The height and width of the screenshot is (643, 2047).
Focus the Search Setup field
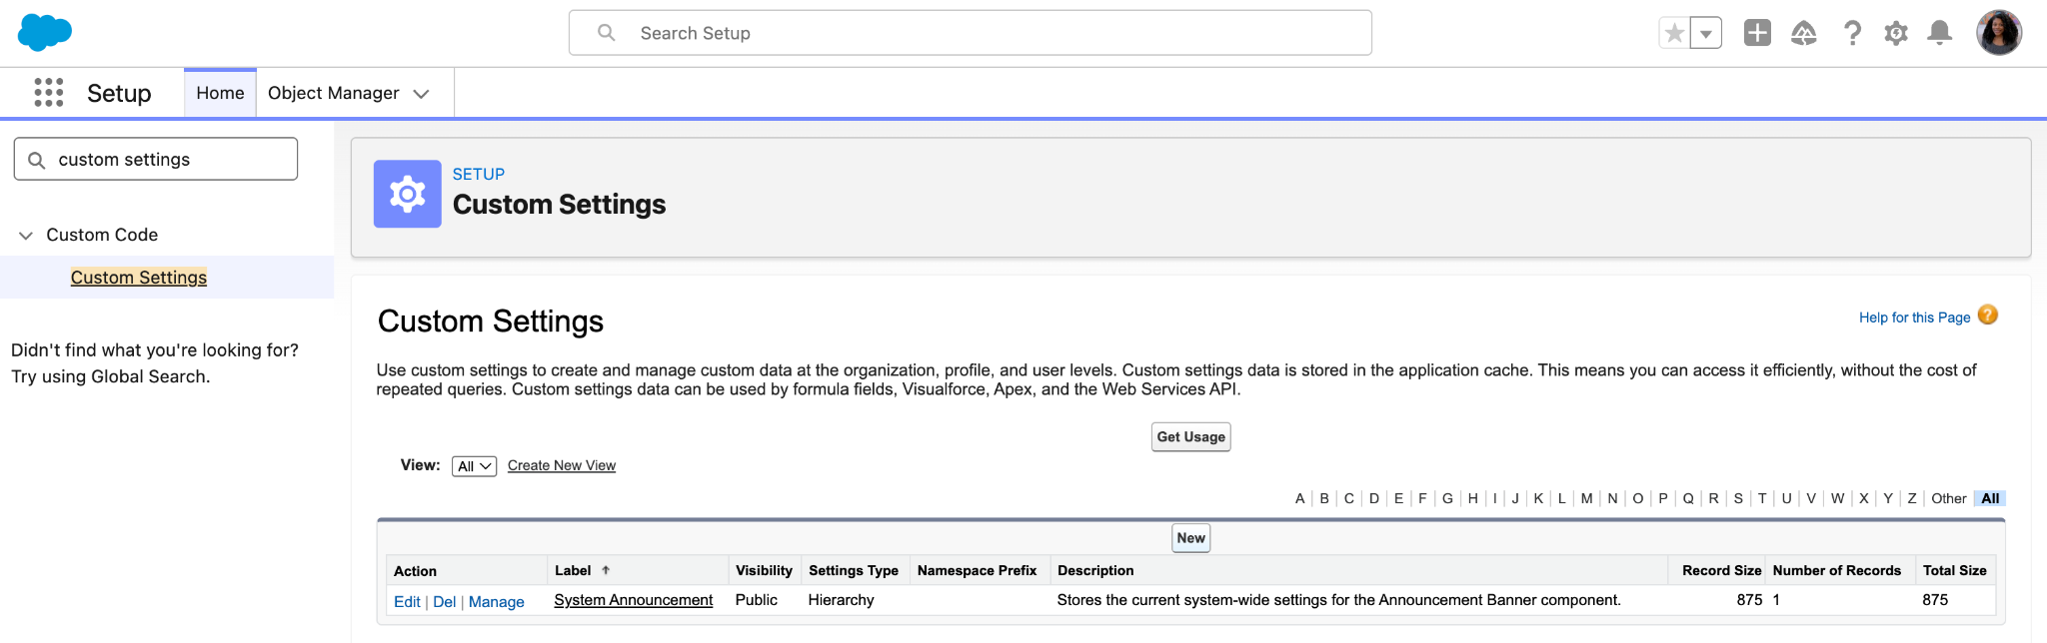coord(970,33)
